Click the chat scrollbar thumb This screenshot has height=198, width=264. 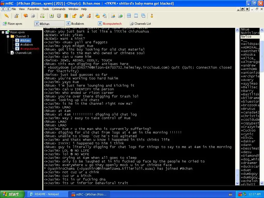click(x=237, y=175)
